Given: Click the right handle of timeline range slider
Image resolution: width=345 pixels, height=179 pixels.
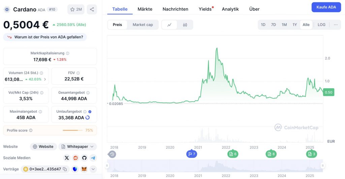Looking at the screenshot, I should [322, 166].
